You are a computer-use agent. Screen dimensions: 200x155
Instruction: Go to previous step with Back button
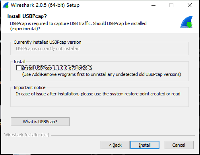click(115, 145)
